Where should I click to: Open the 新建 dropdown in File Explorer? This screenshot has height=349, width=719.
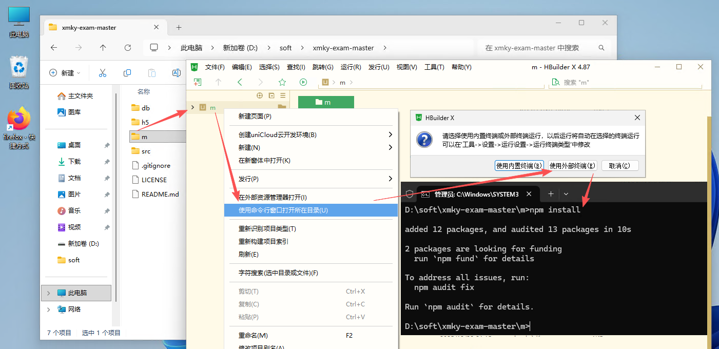coord(65,73)
